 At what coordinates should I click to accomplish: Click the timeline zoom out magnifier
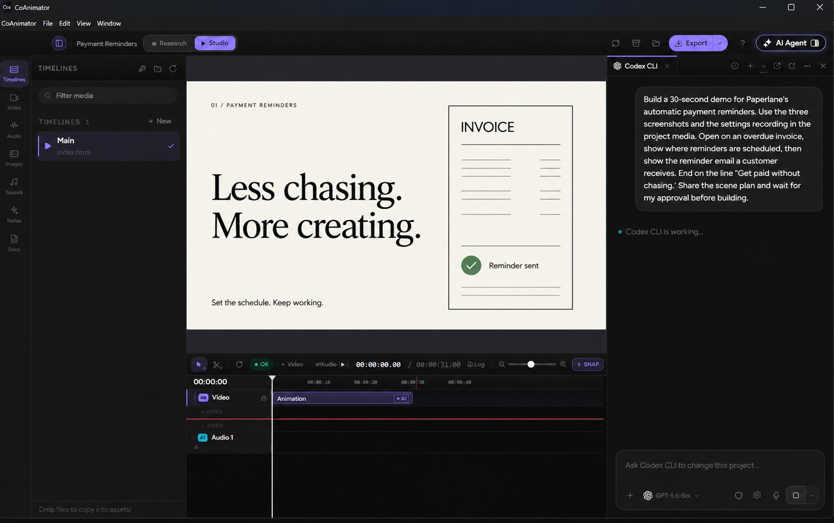coord(502,365)
